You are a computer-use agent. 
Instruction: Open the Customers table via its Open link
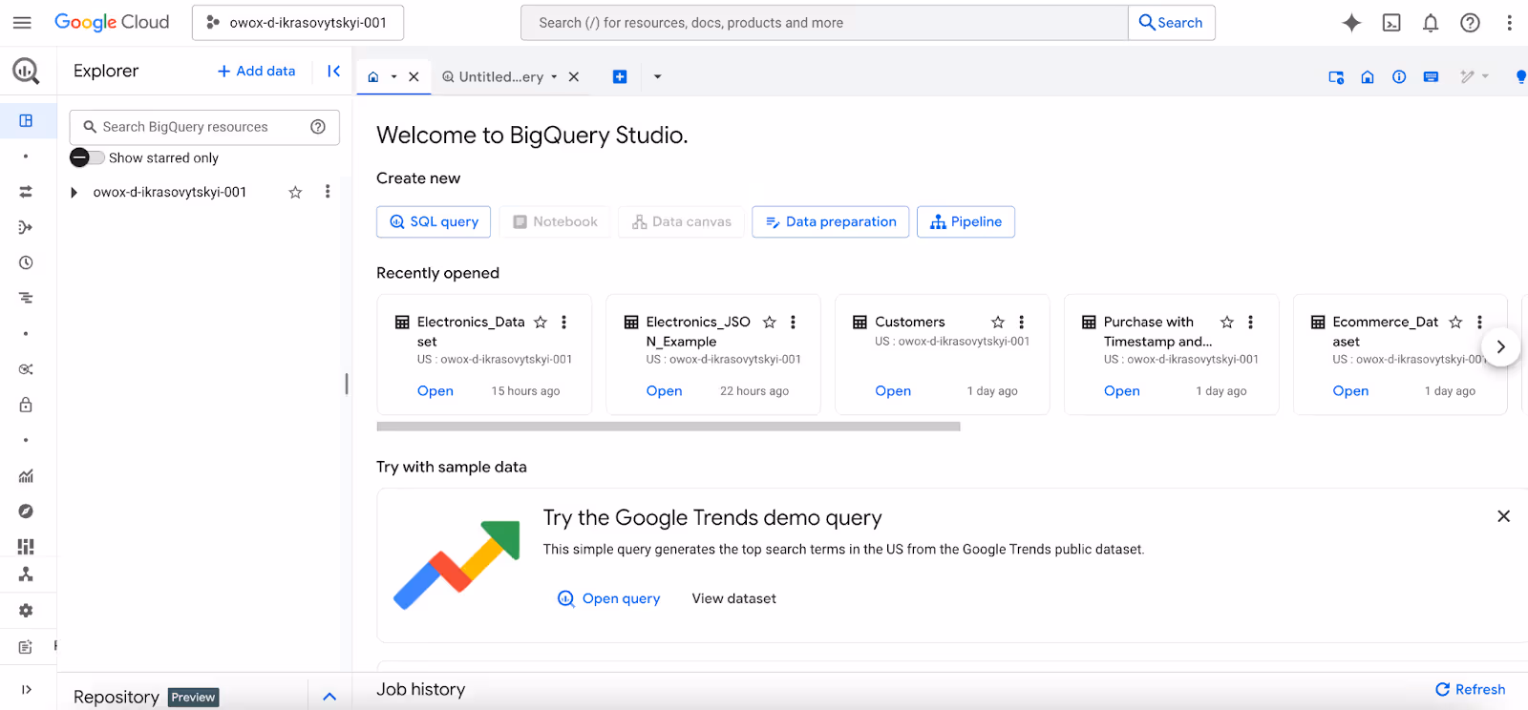[893, 390]
